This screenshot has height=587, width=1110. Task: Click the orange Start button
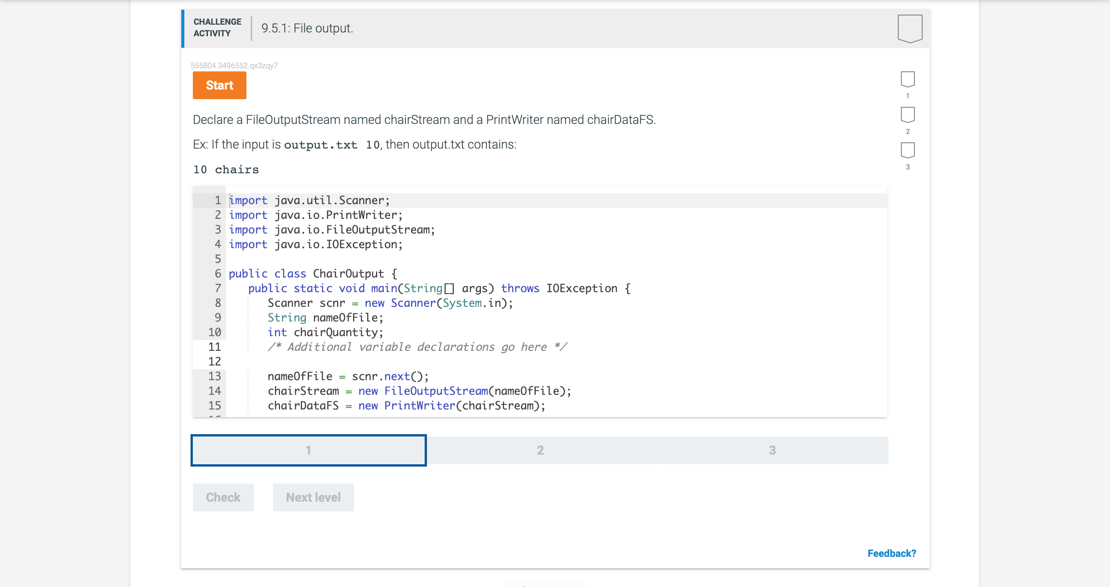point(219,85)
